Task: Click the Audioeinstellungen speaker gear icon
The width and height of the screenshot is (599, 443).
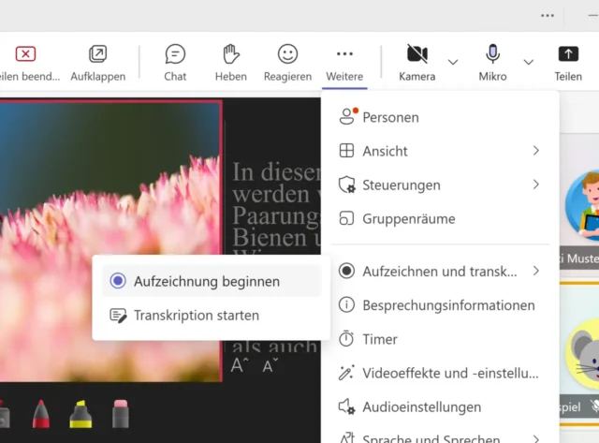Action: point(347,406)
